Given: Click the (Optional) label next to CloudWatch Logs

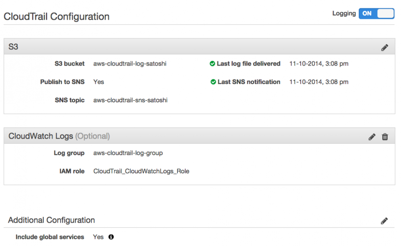Looking at the screenshot, I should point(92,136).
